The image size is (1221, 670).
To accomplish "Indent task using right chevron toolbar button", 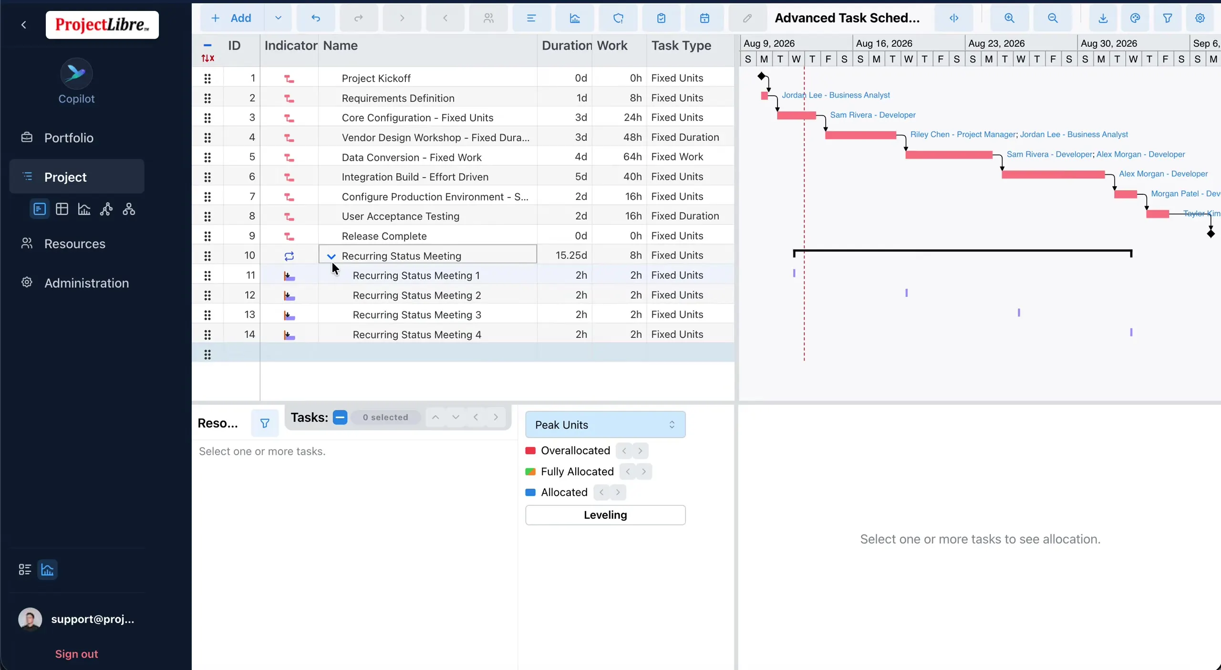I will (402, 18).
